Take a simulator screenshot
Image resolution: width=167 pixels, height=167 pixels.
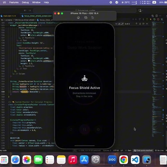click(x=86, y=18)
